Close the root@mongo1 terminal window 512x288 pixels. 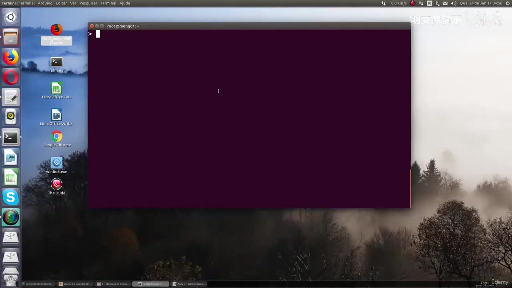pos(92,26)
